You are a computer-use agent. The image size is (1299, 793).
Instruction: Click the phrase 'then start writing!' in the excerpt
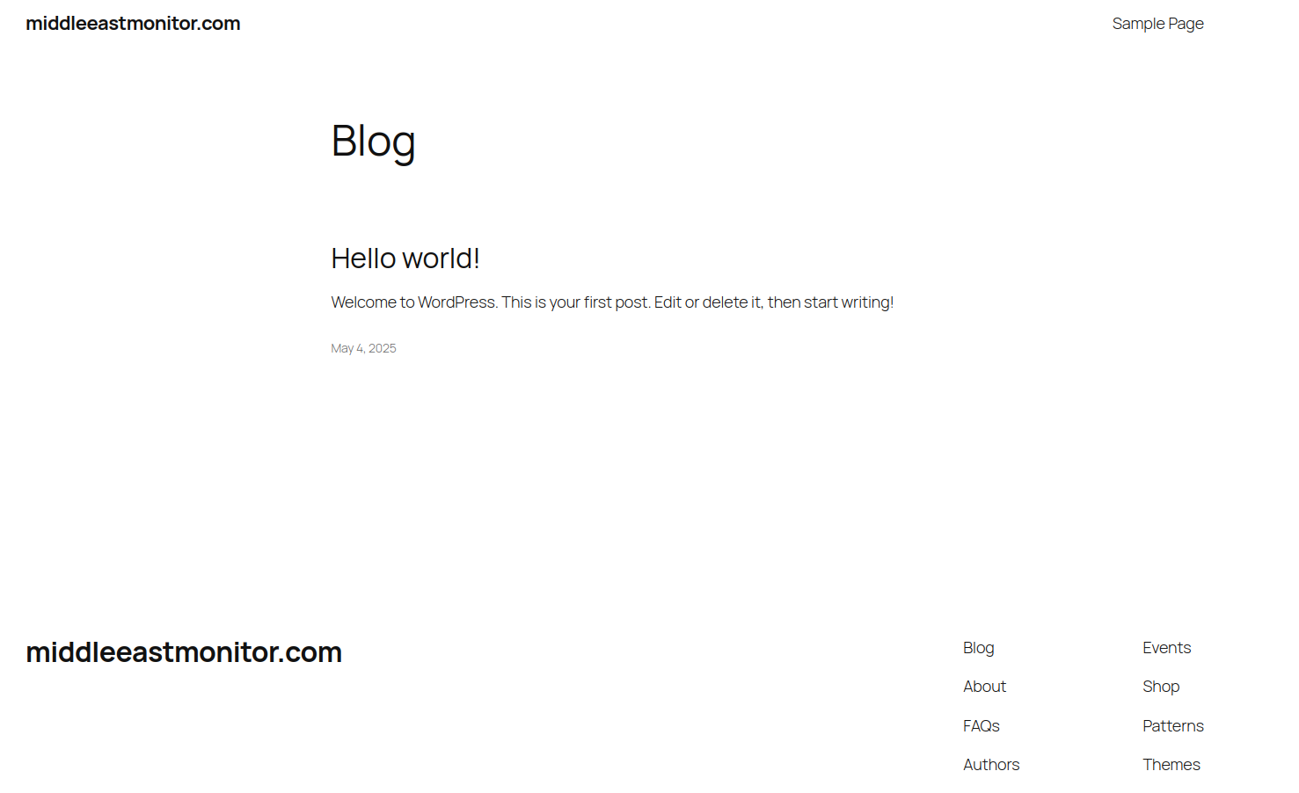coord(830,302)
